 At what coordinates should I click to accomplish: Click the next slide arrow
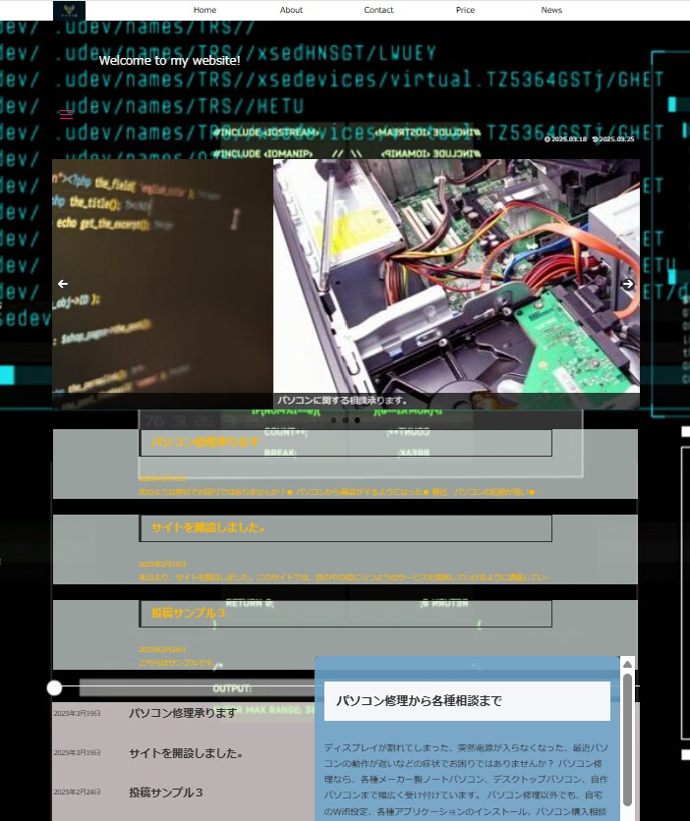[628, 284]
